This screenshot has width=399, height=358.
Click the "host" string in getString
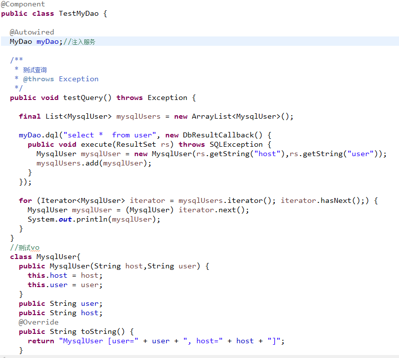[x=267, y=154]
